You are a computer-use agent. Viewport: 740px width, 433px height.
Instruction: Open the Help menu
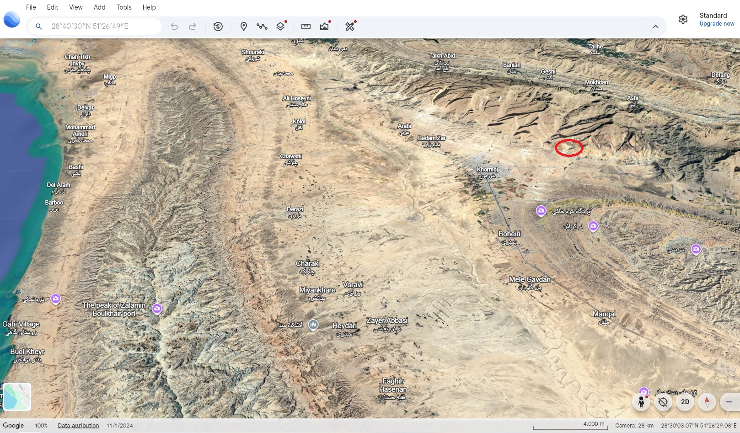[149, 7]
